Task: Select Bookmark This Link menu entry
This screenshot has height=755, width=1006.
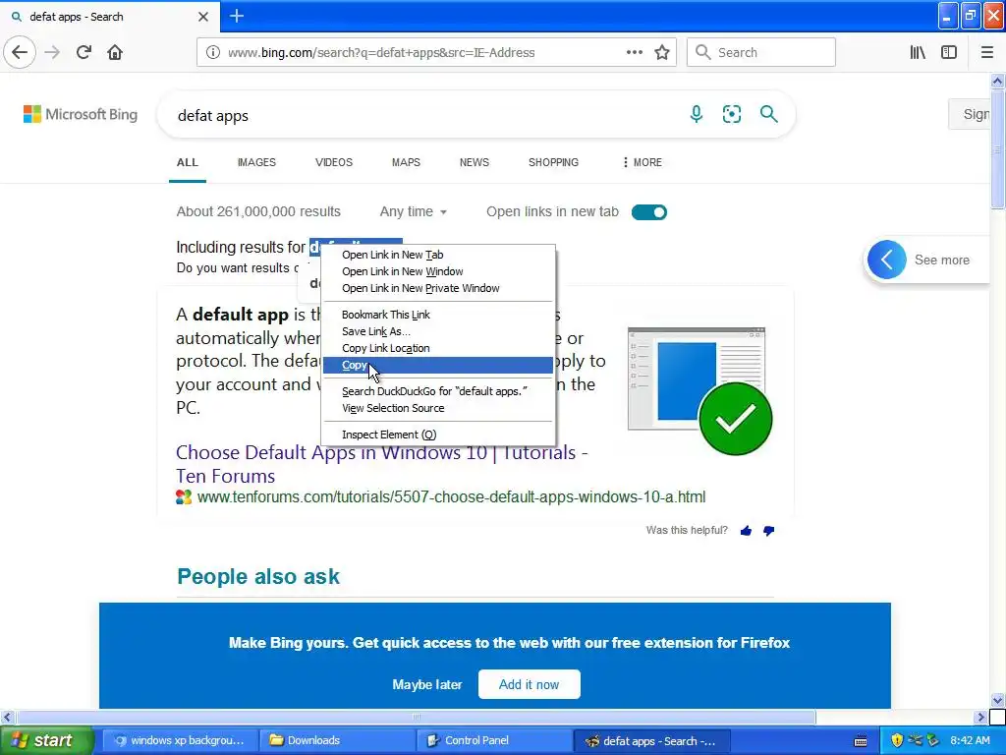Action: tap(438, 315)
